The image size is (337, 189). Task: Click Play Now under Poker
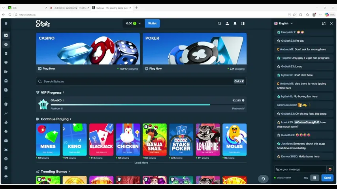153,69
